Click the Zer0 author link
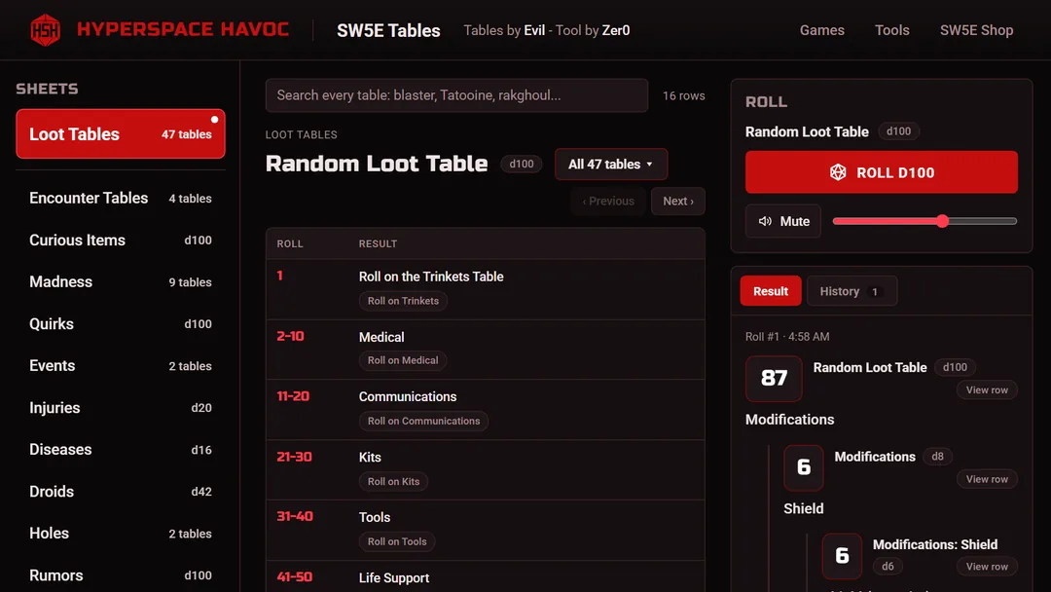The image size is (1051, 592). 615,30
